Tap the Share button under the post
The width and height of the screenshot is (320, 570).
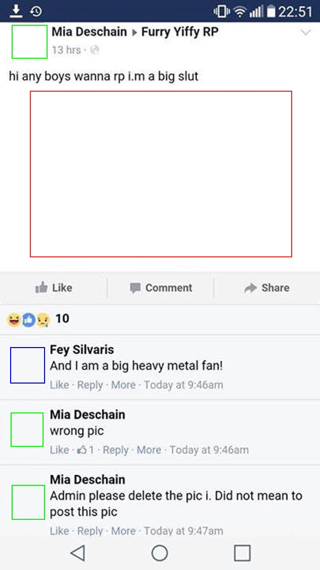tap(267, 288)
